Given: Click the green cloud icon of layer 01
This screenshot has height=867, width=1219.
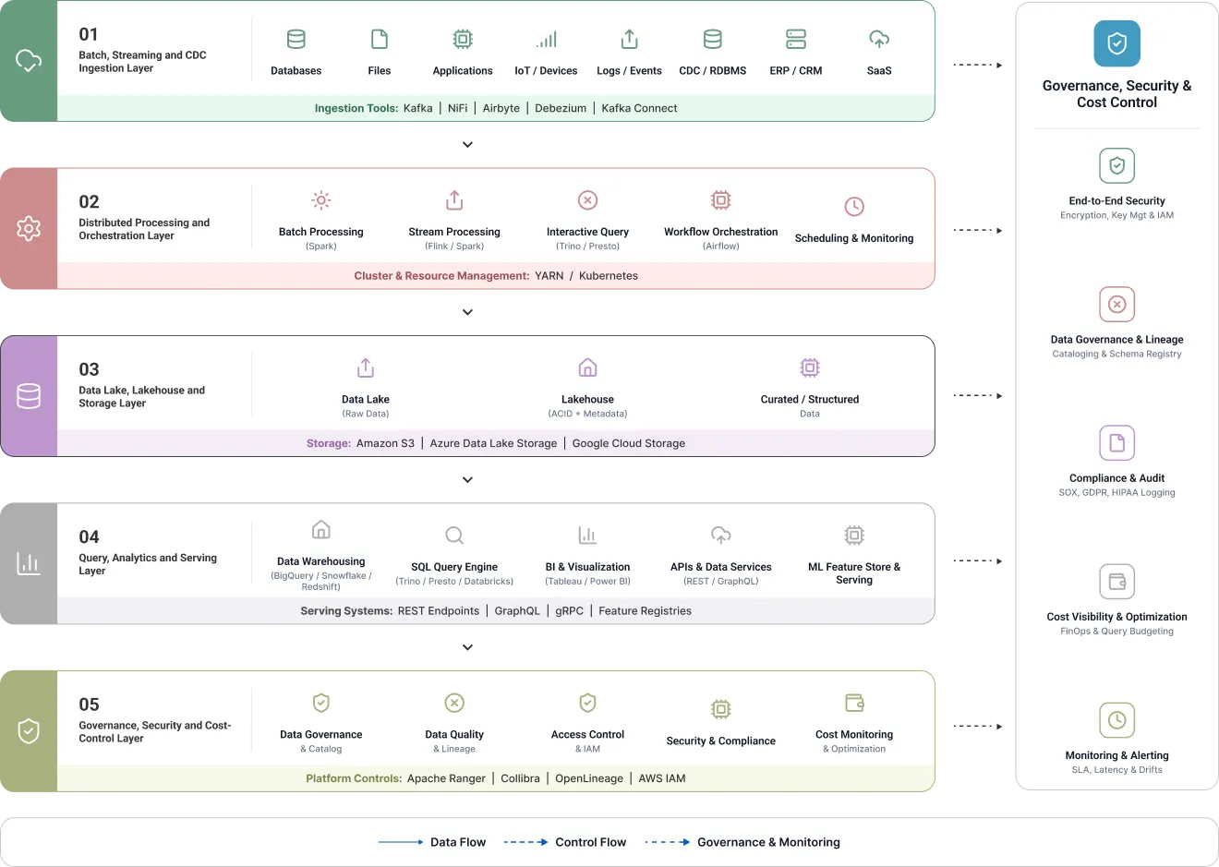Looking at the screenshot, I should point(29,61).
